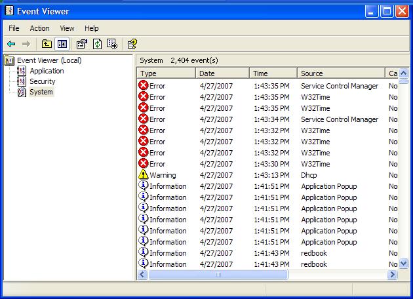
Task: Click the Up one level folder icon
Action: [x=47, y=44]
